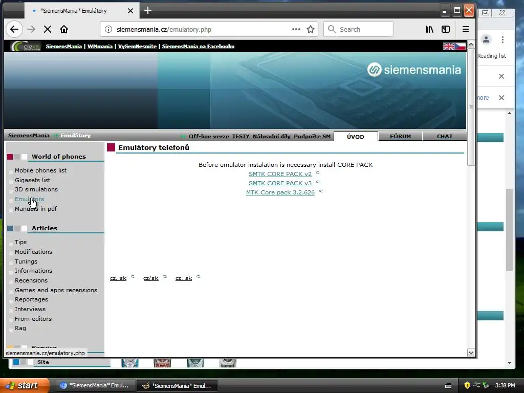Click the 'cz/sk' link

pos(151,278)
